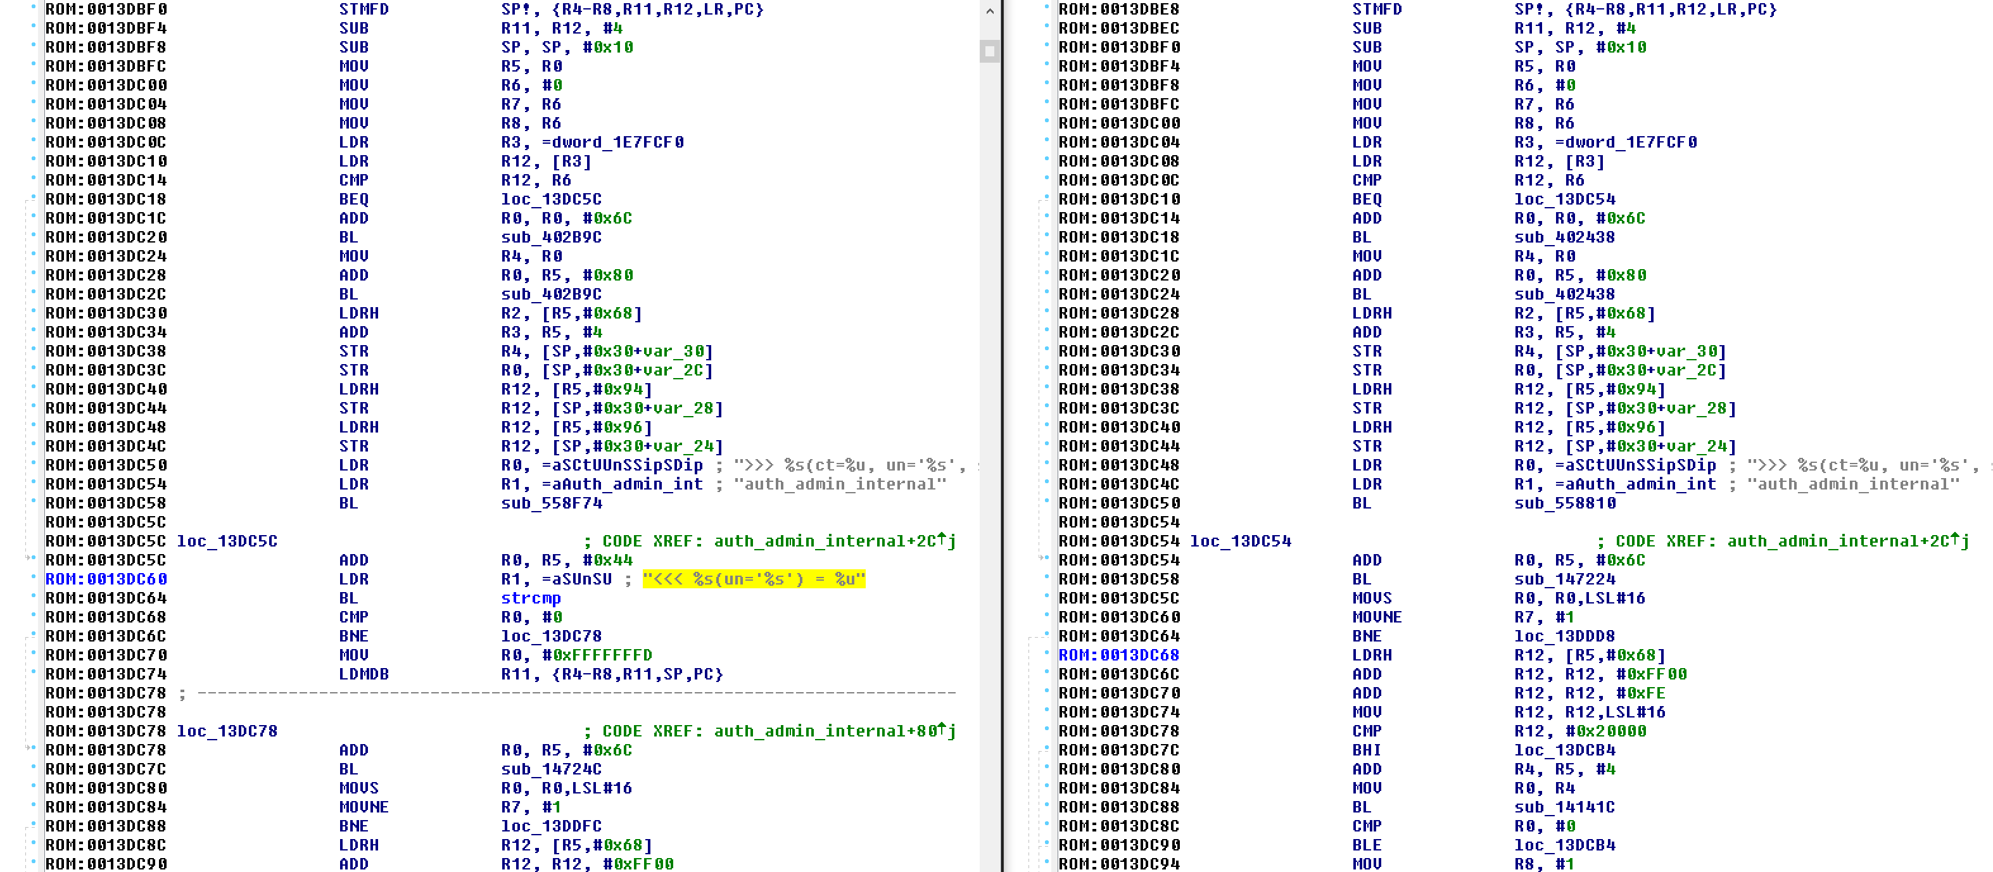Screen dimensions: 1993x872
Task: Click loc_13DCB4 operand after BHI
Action: coord(1564,750)
